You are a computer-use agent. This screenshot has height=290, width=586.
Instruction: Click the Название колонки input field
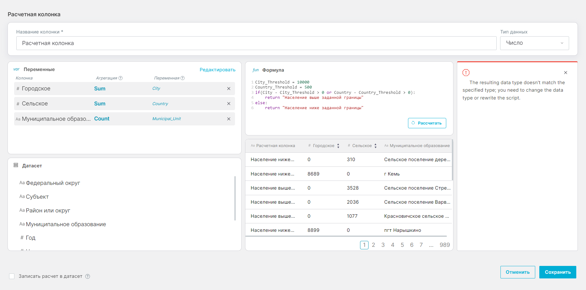tap(256, 43)
